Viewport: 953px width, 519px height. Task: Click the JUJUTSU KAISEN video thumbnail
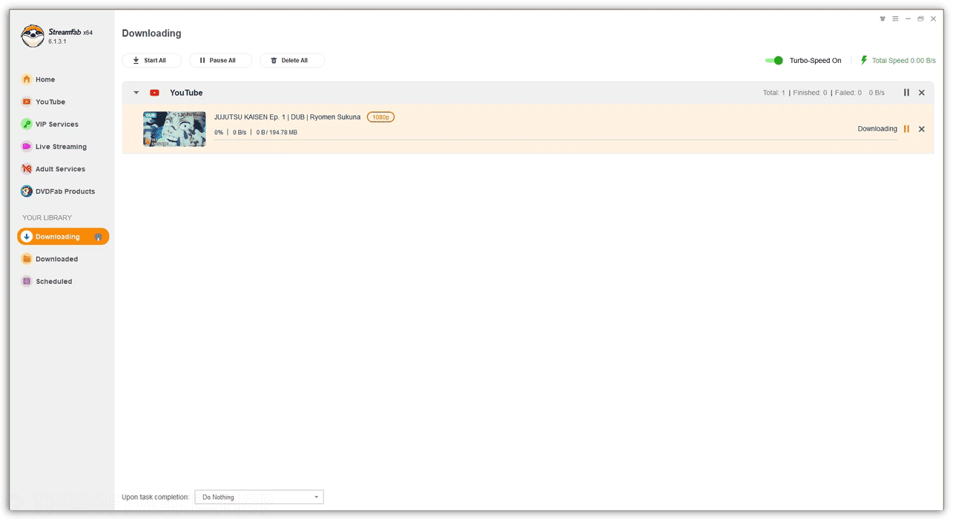tap(174, 129)
